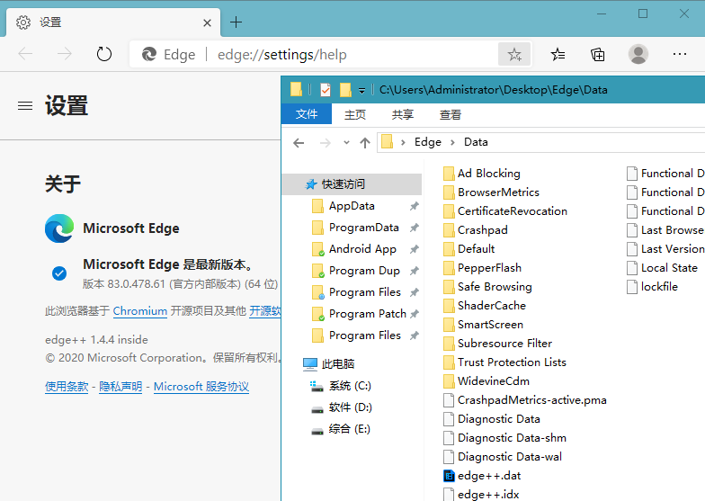Select the ShaderCache folder
Viewport: 705px width, 501px height.
(x=484, y=306)
